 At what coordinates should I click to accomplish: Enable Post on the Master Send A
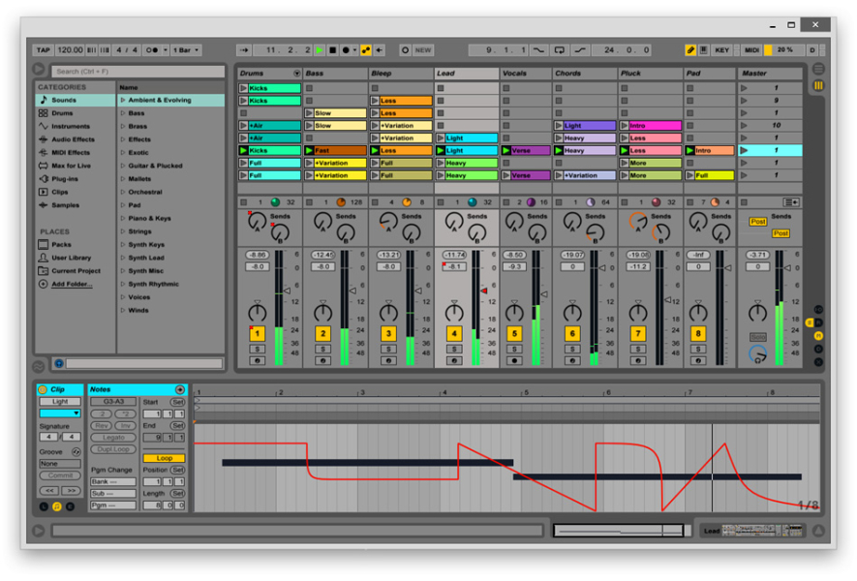click(758, 222)
